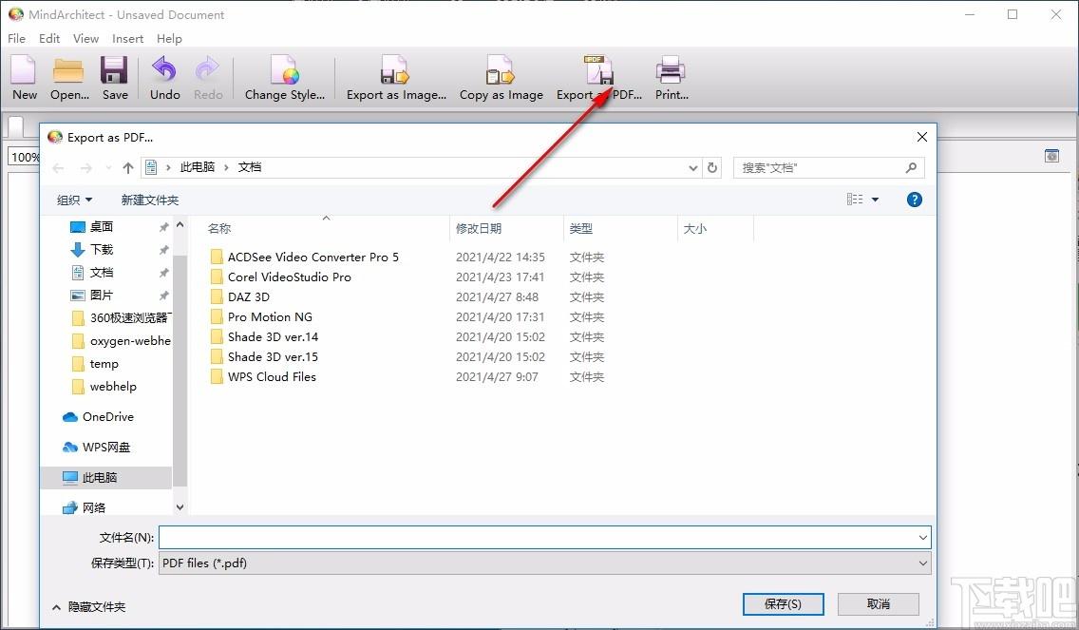1079x630 pixels.
Task: Click the navigation pane scroll up arrow
Action: pos(180,225)
